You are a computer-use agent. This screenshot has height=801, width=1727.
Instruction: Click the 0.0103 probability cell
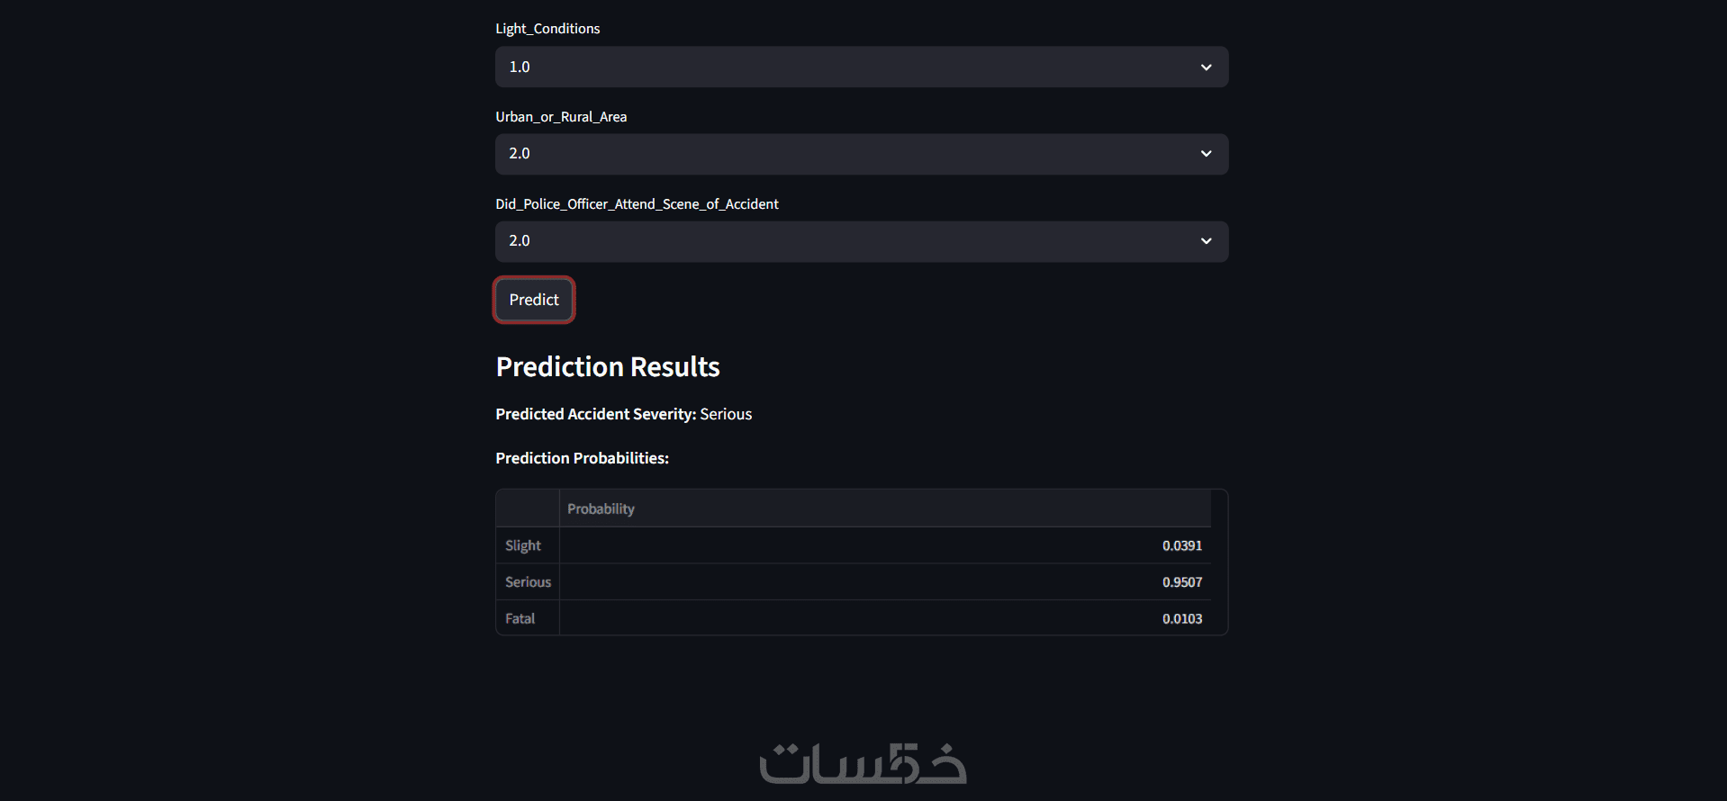pyautogui.click(x=1181, y=618)
